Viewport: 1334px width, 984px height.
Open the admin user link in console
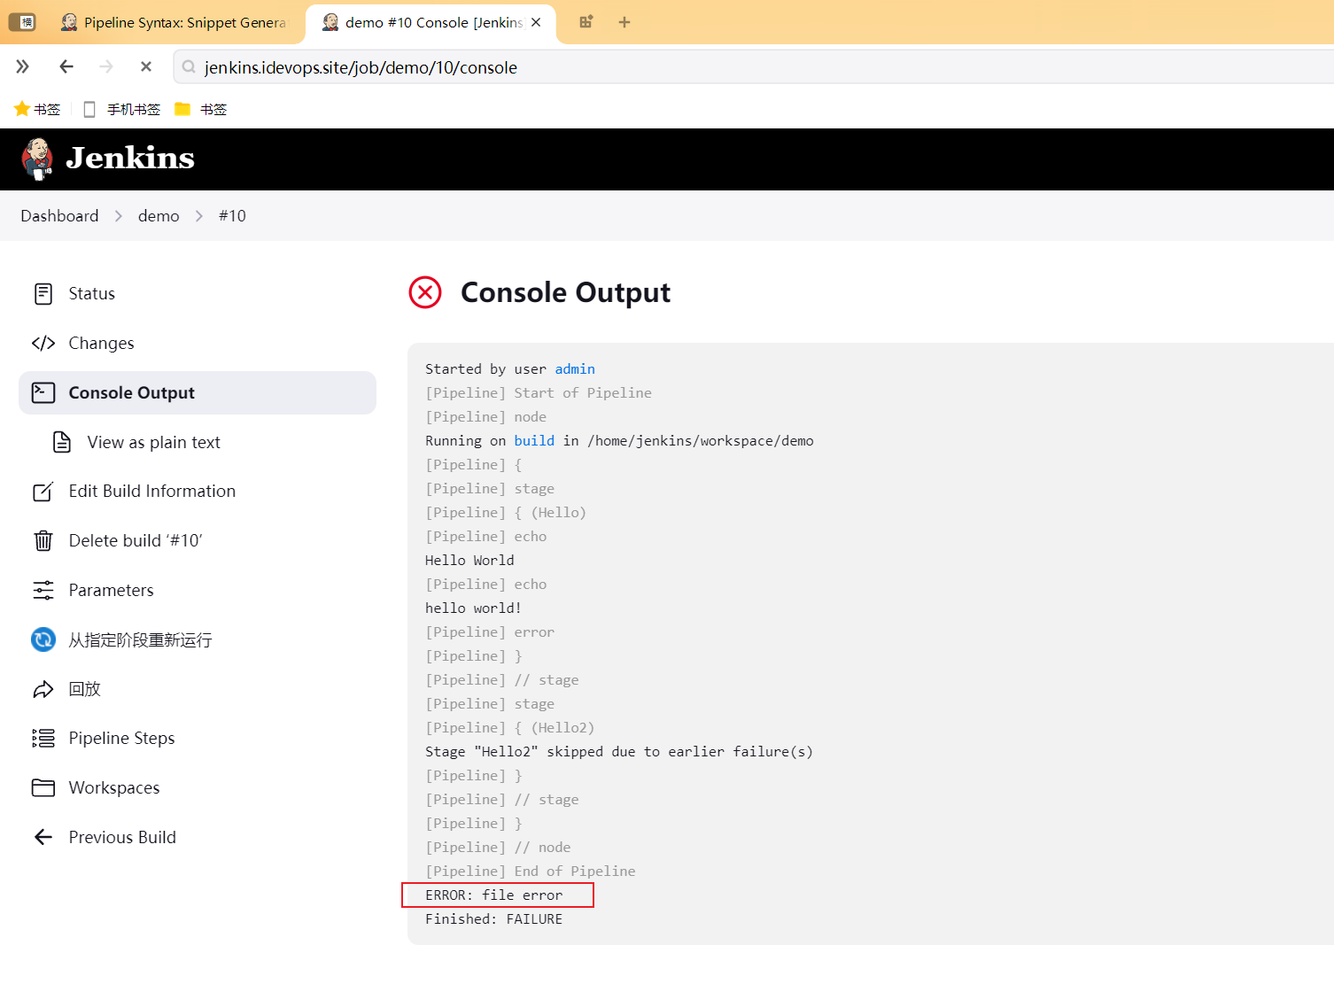coord(575,369)
